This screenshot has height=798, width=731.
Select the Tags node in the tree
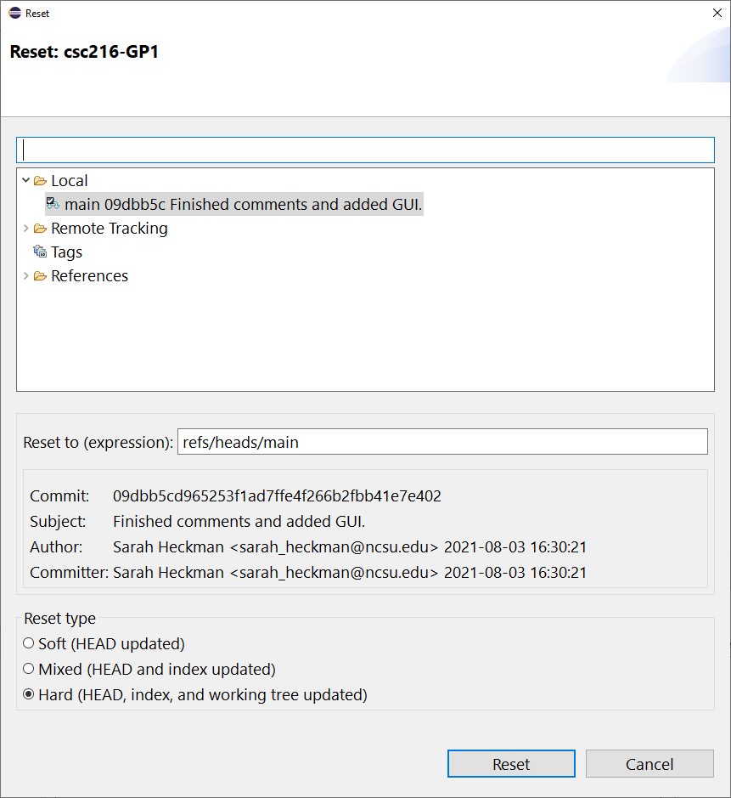(x=66, y=252)
